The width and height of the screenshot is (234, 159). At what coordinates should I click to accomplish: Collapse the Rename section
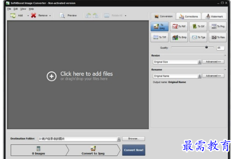[x=225, y=70]
